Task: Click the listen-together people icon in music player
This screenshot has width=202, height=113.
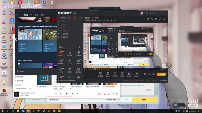Action: (113, 94)
